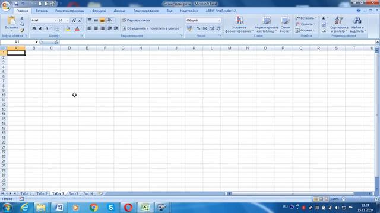Select the Лист3 sheet tab

(x=74, y=193)
